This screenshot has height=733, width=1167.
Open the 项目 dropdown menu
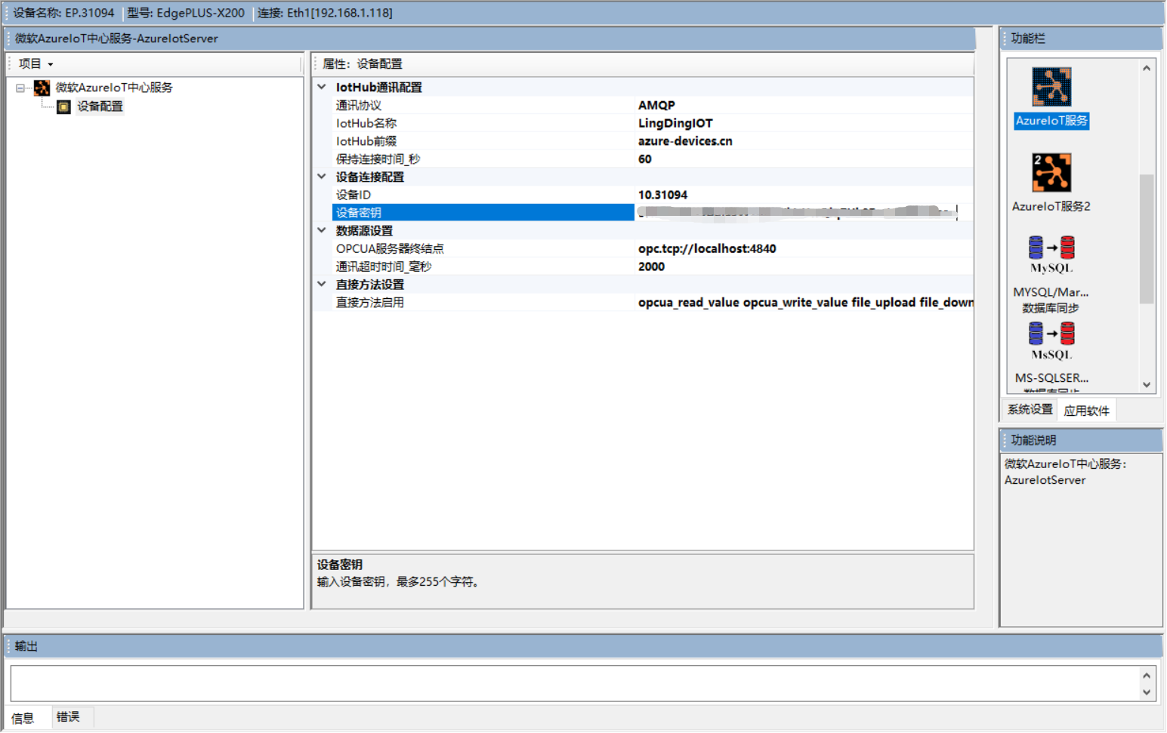click(x=36, y=64)
